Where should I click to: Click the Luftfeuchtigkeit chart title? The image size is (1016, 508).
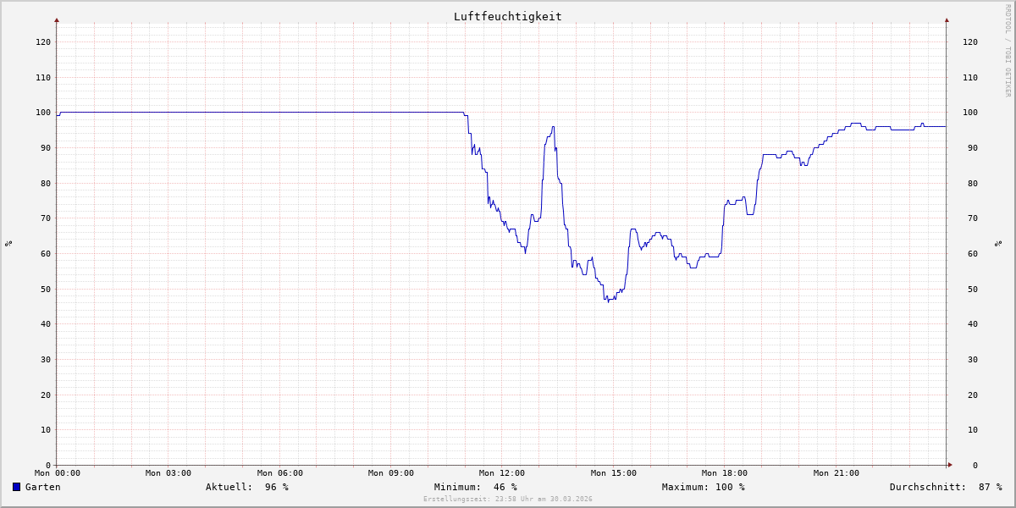pyautogui.click(x=507, y=16)
